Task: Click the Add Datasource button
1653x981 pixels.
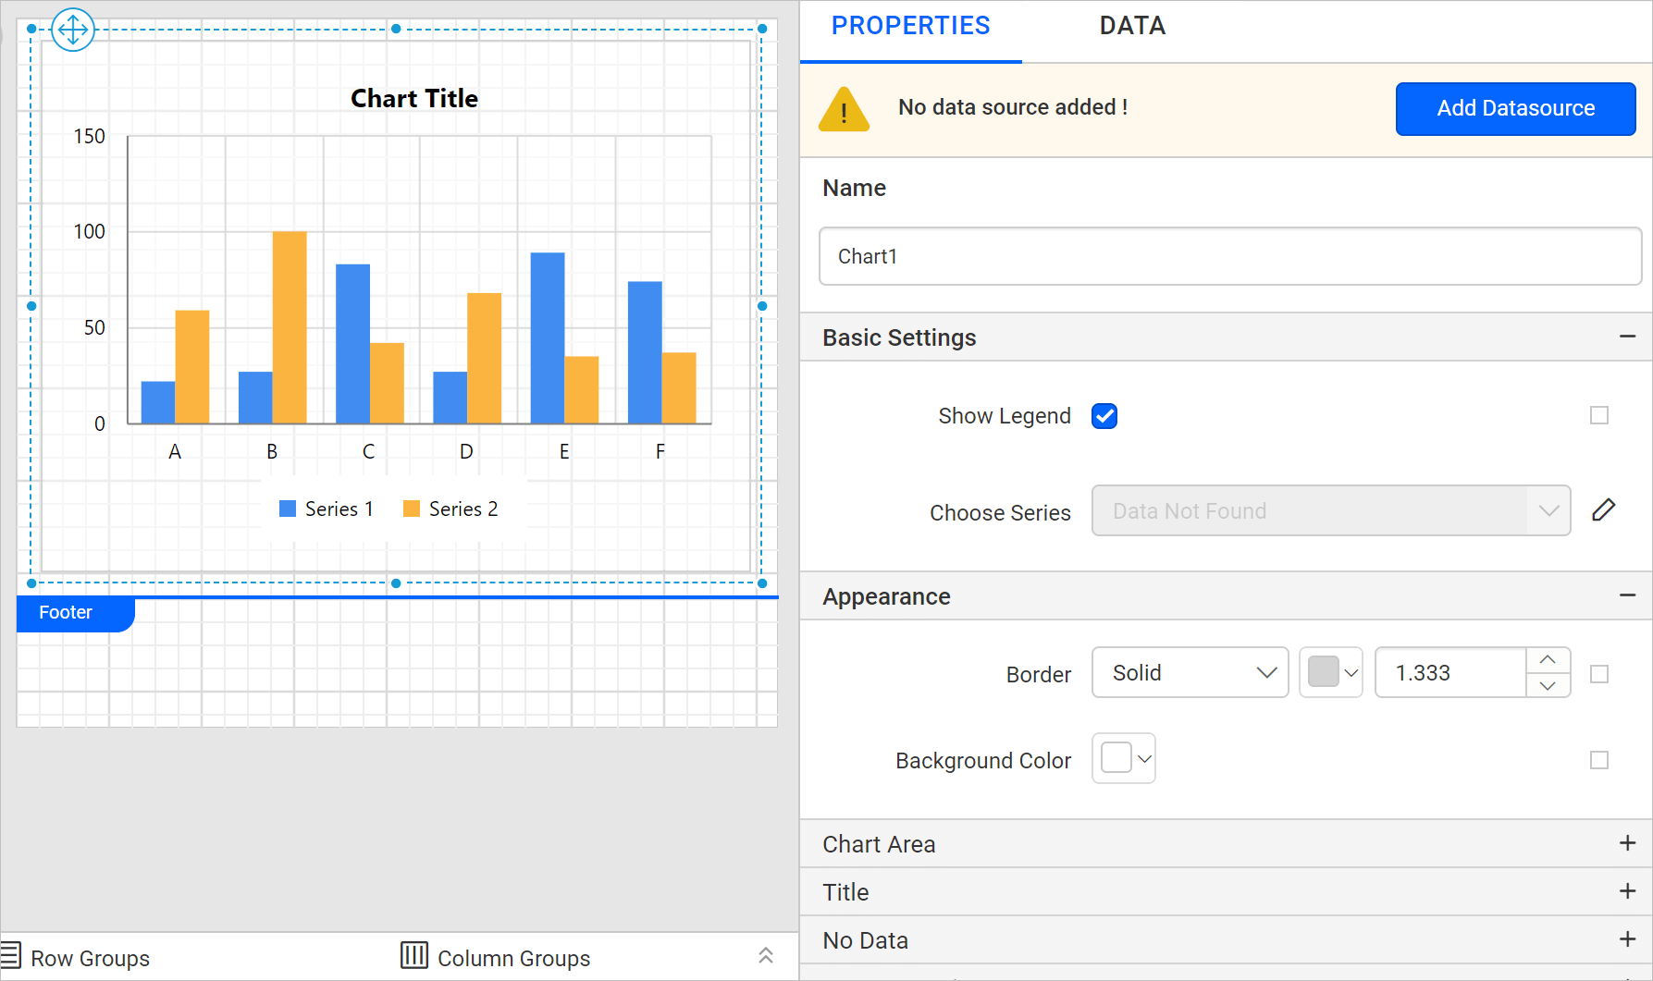Action: (1516, 108)
